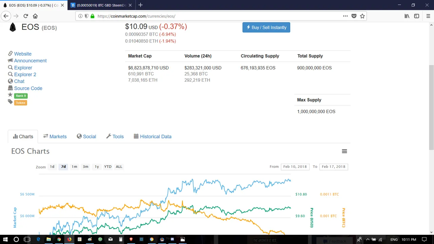This screenshot has height=244, width=434.
Task: Click circulating supply 676,193,935 EOS
Action: (x=258, y=68)
